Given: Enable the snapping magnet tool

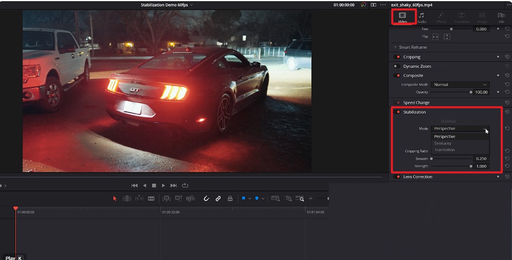Looking at the screenshot, I should coord(206,198).
